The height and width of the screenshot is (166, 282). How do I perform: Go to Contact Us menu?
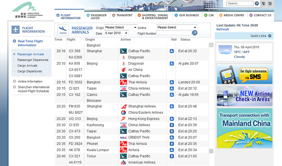pyautogui.click(x=262, y=16)
